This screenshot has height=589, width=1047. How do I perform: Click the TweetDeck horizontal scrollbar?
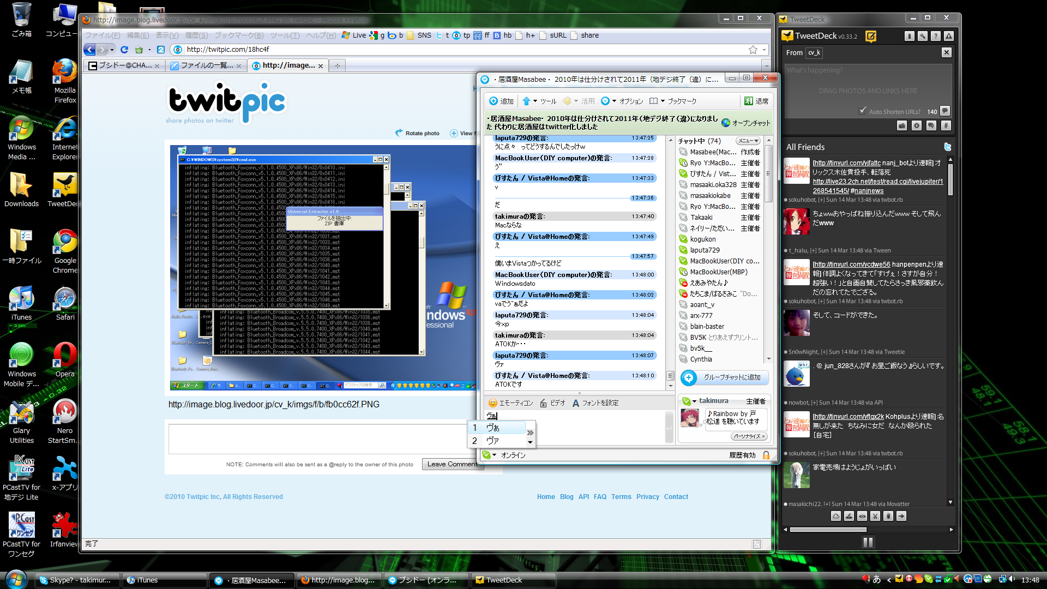click(828, 530)
